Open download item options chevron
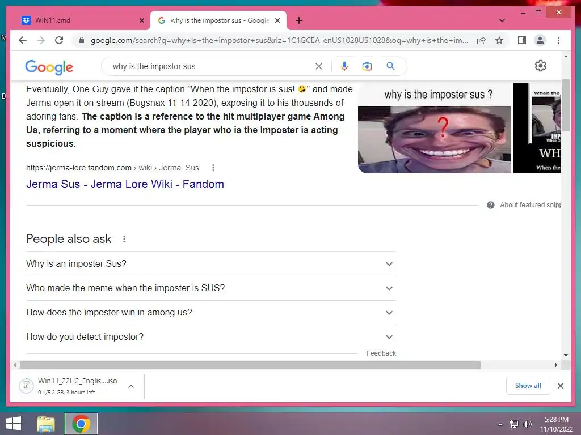The image size is (581, 435). pos(131,386)
